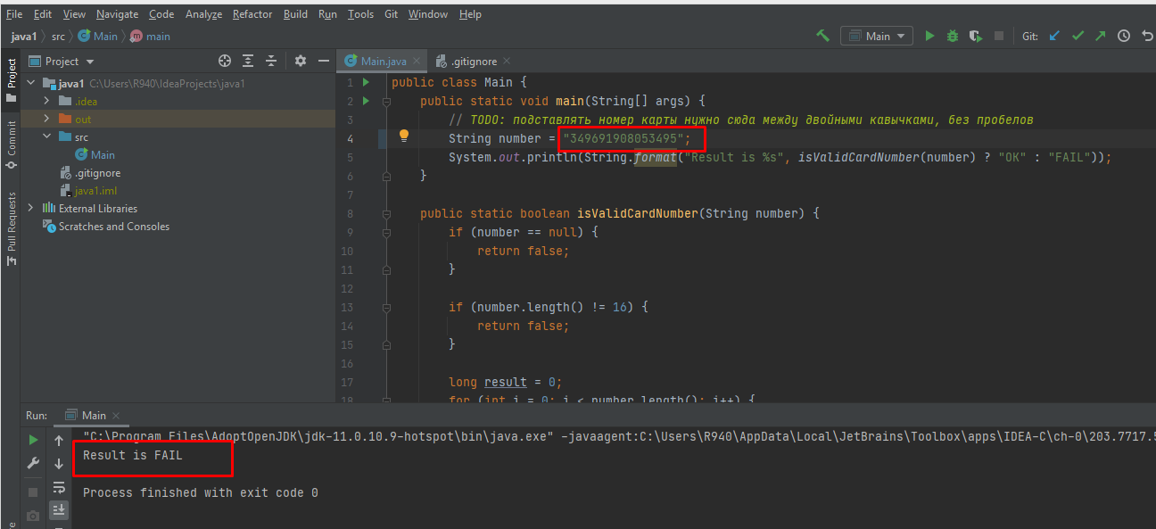Click the card number string literal
Screen dimensions: 1156x529
623,138
